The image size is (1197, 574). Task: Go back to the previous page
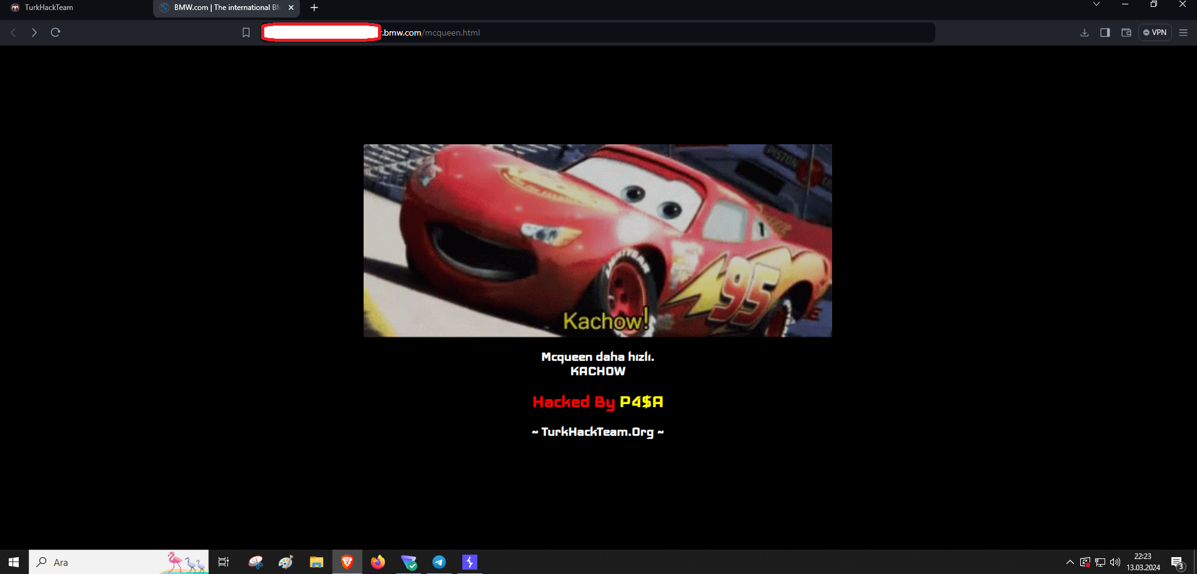pyautogui.click(x=13, y=32)
